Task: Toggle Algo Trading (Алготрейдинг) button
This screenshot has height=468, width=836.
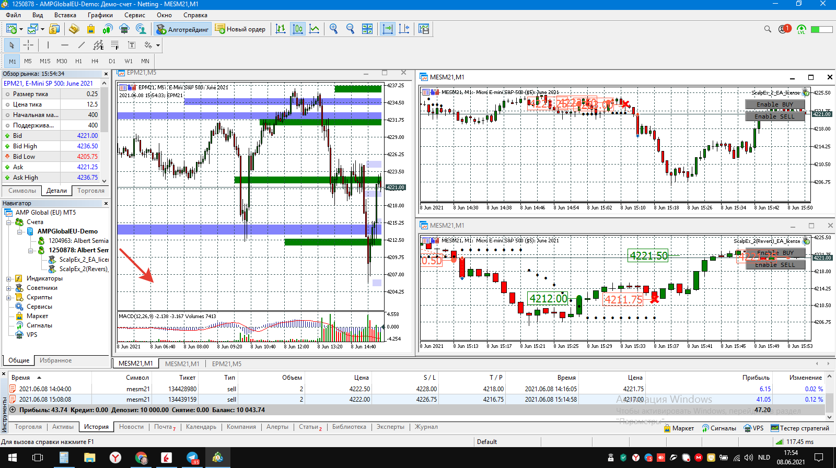Action: click(183, 29)
